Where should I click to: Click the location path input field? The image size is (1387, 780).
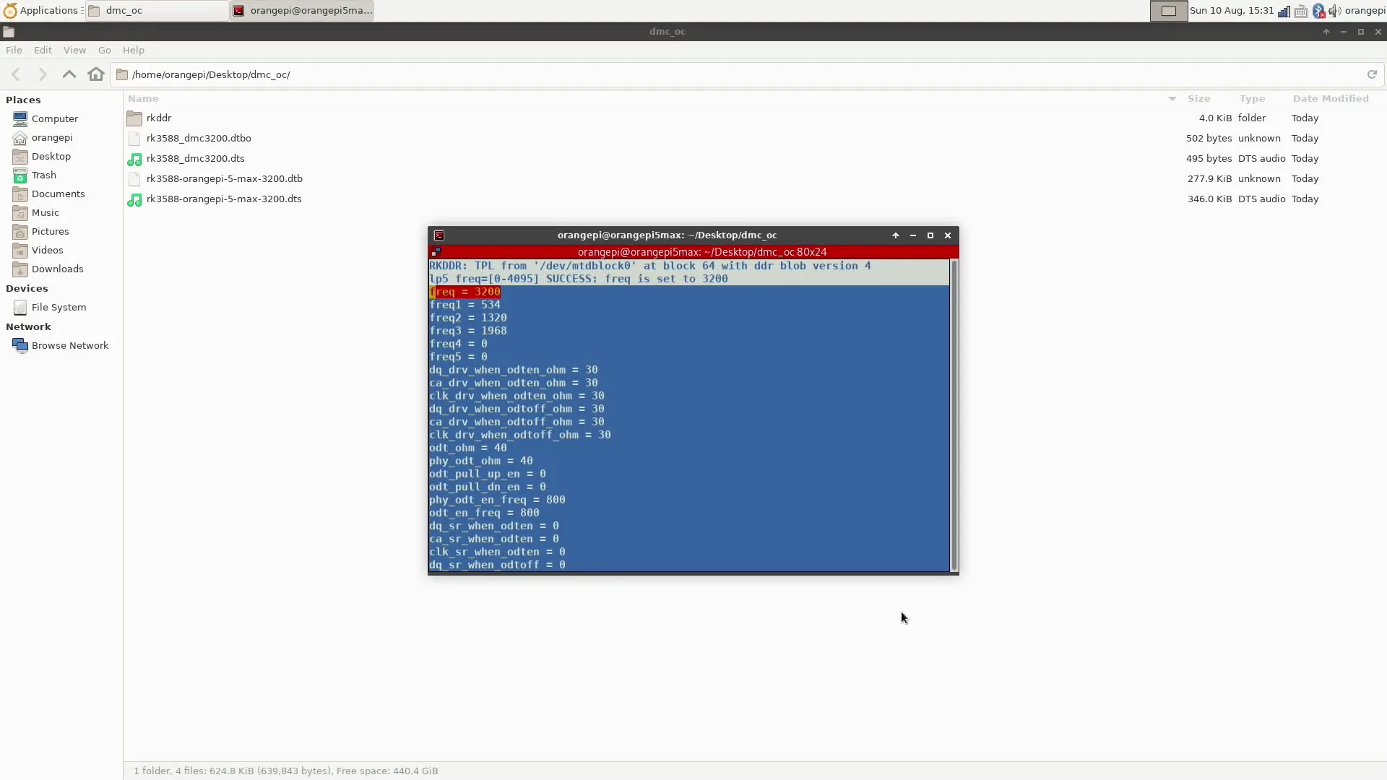click(x=722, y=74)
